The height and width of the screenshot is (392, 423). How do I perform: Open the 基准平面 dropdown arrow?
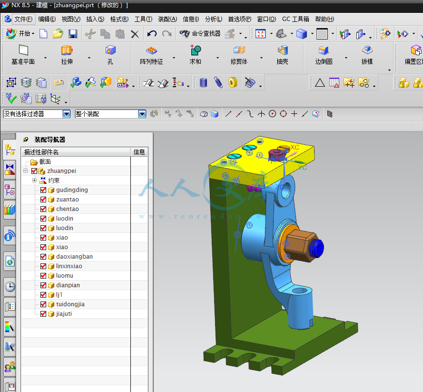coord(45,58)
